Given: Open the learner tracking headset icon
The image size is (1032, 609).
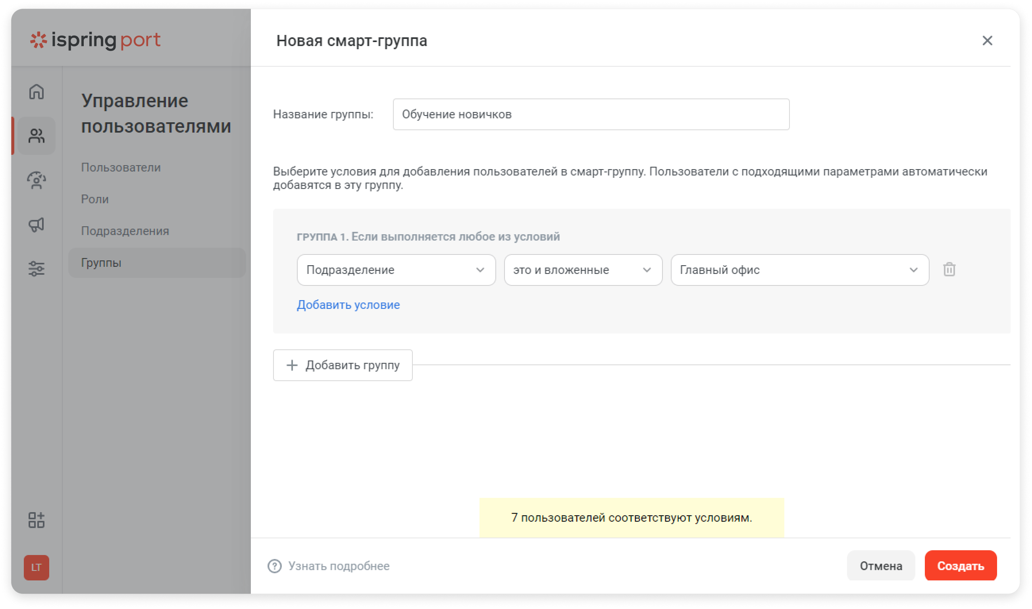Looking at the screenshot, I should pyautogui.click(x=37, y=180).
